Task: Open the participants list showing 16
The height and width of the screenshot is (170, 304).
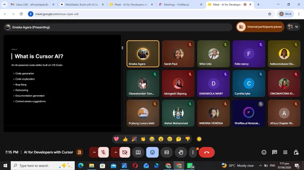Action: coord(293,27)
